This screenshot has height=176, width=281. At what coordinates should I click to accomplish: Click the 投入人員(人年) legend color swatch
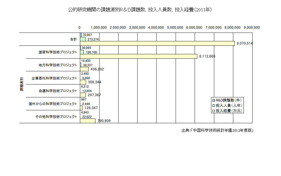click(214, 105)
